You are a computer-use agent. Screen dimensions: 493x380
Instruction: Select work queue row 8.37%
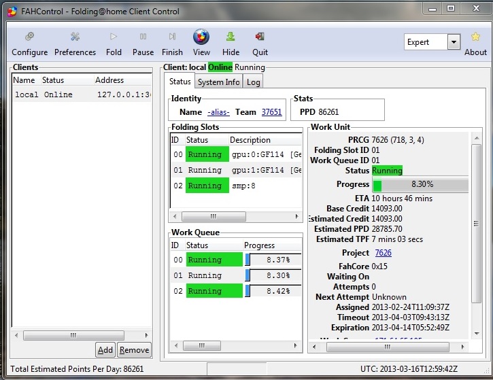[236, 260]
